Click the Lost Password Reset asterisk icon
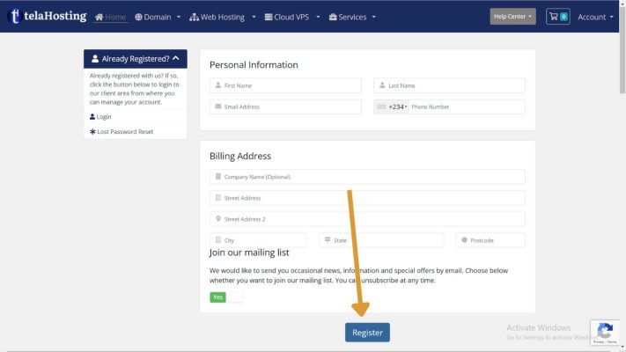This screenshot has width=626, height=352. click(92, 131)
